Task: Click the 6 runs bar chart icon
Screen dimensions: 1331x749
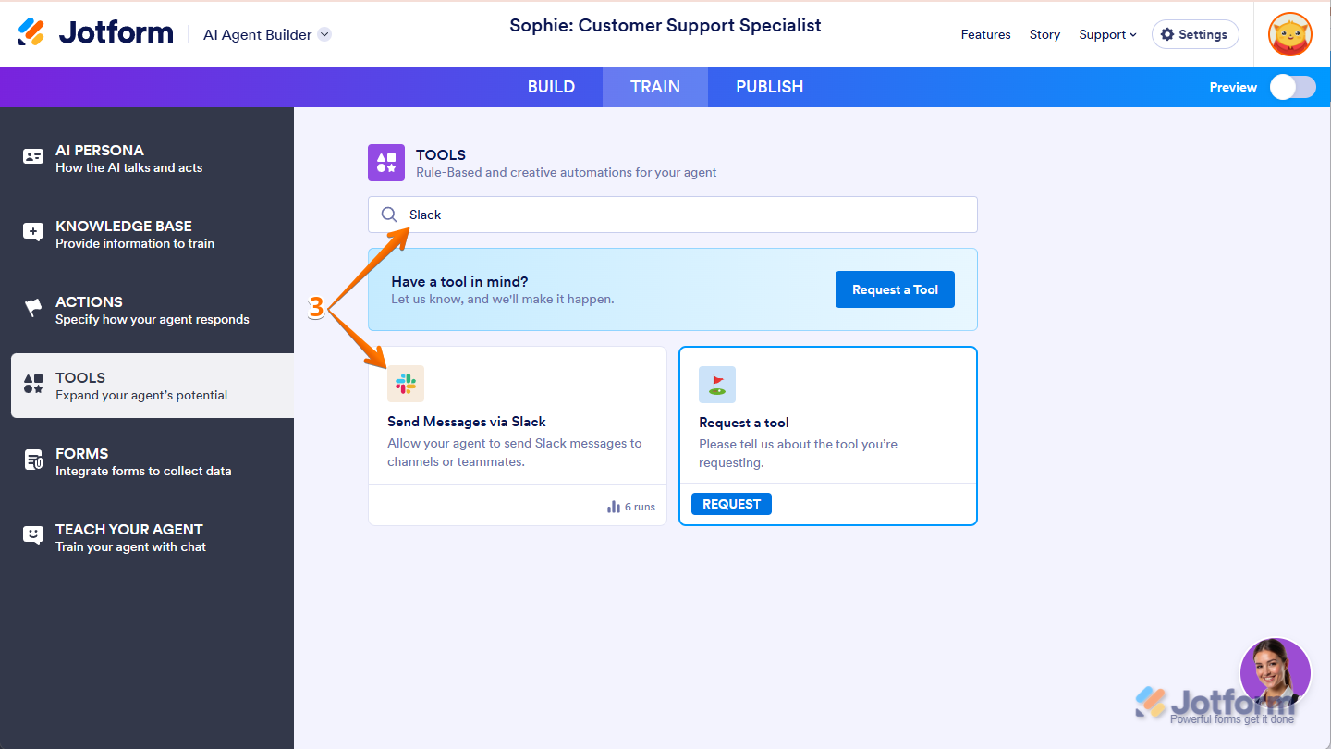Action: [x=614, y=507]
